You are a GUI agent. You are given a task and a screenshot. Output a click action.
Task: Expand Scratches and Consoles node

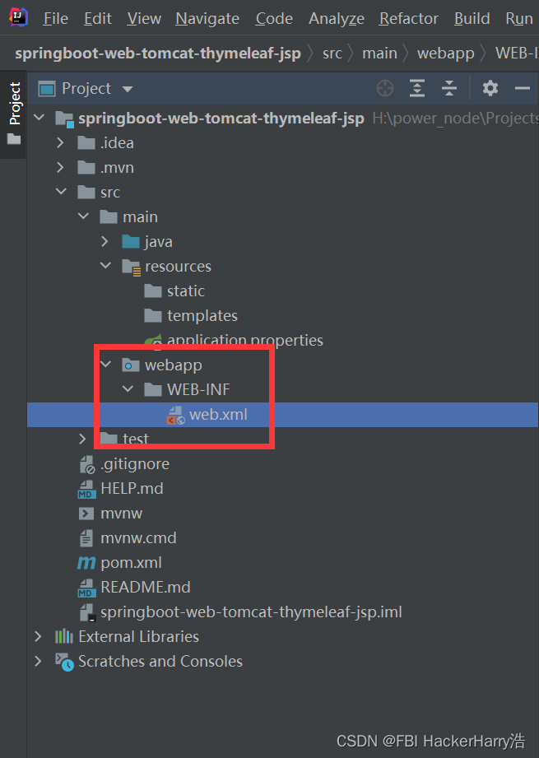tap(38, 662)
